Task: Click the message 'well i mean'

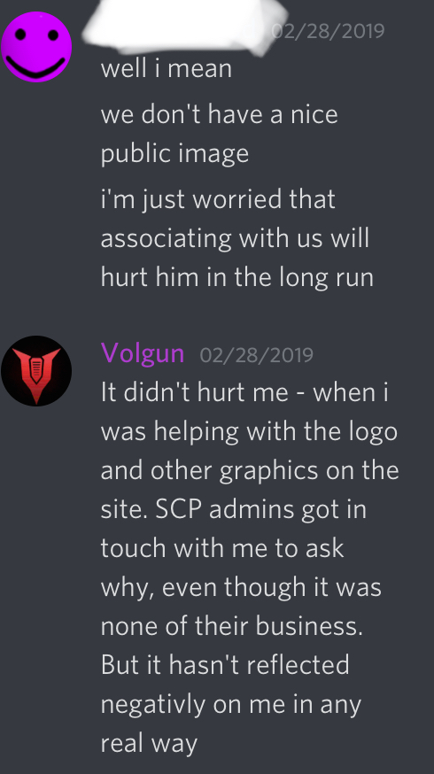Action: coord(167,68)
